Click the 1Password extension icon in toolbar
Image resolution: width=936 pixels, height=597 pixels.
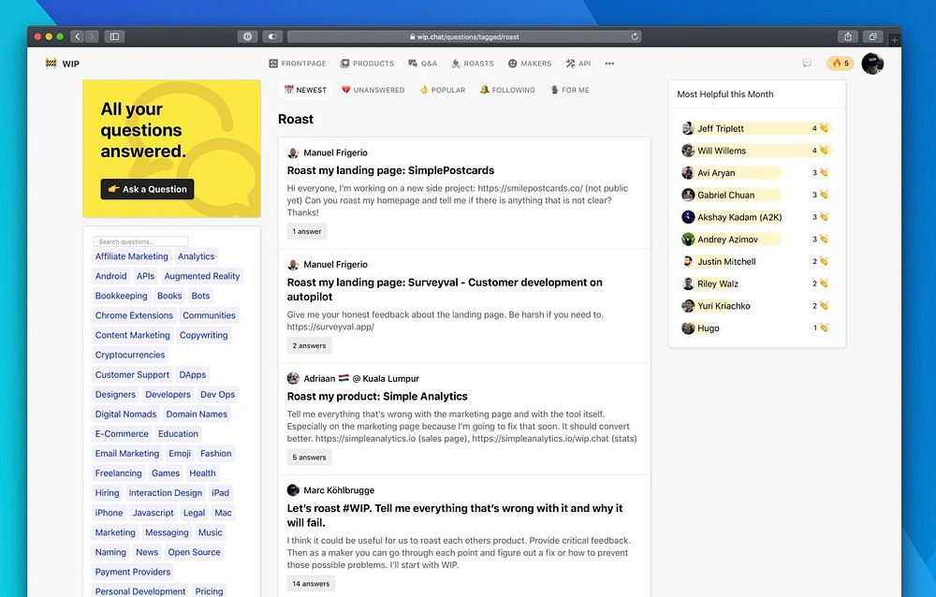coord(247,36)
